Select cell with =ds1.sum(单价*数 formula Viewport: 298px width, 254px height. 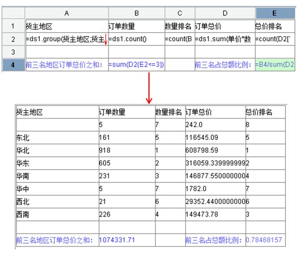point(225,39)
